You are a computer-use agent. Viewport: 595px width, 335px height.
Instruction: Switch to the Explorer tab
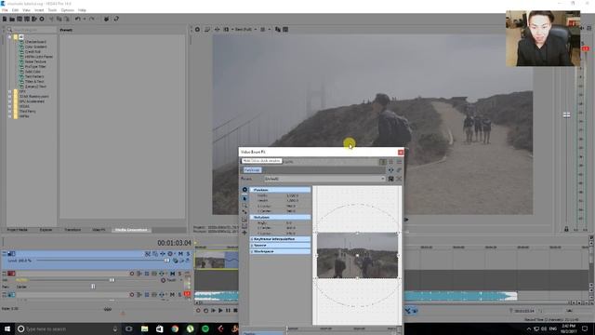coord(46,230)
